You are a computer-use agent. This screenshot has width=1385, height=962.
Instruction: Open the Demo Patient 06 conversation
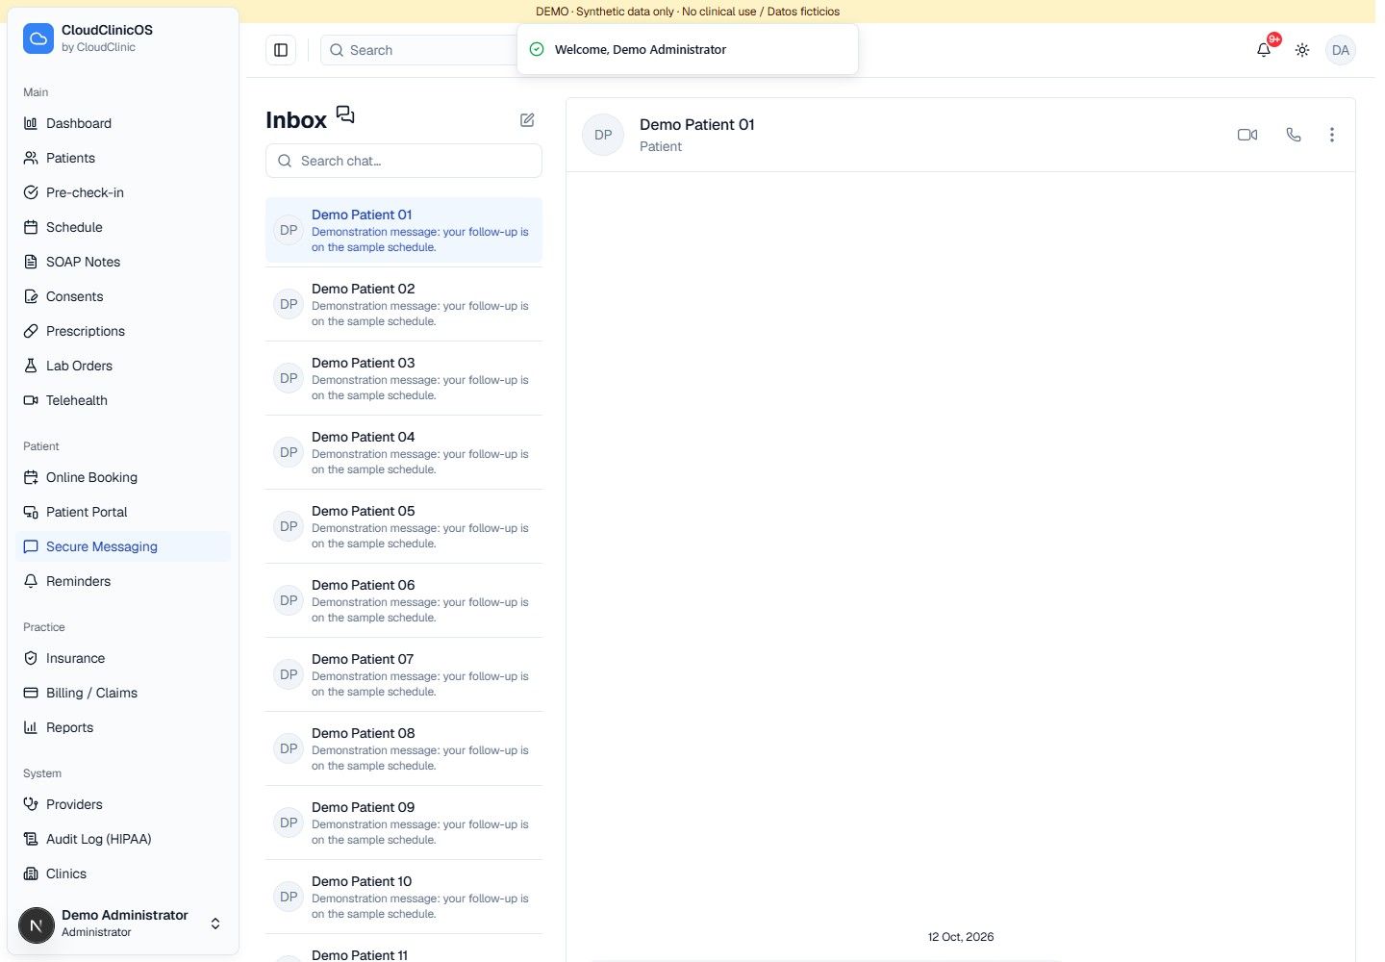(x=404, y=600)
